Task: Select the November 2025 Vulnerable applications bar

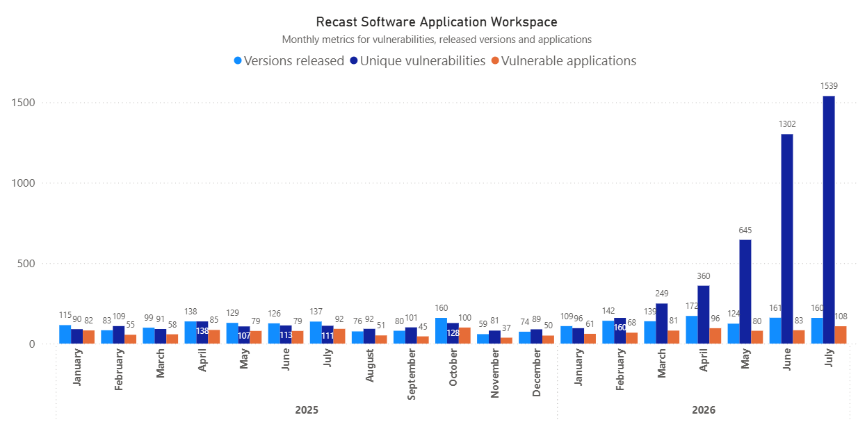Action: (x=506, y=340)
